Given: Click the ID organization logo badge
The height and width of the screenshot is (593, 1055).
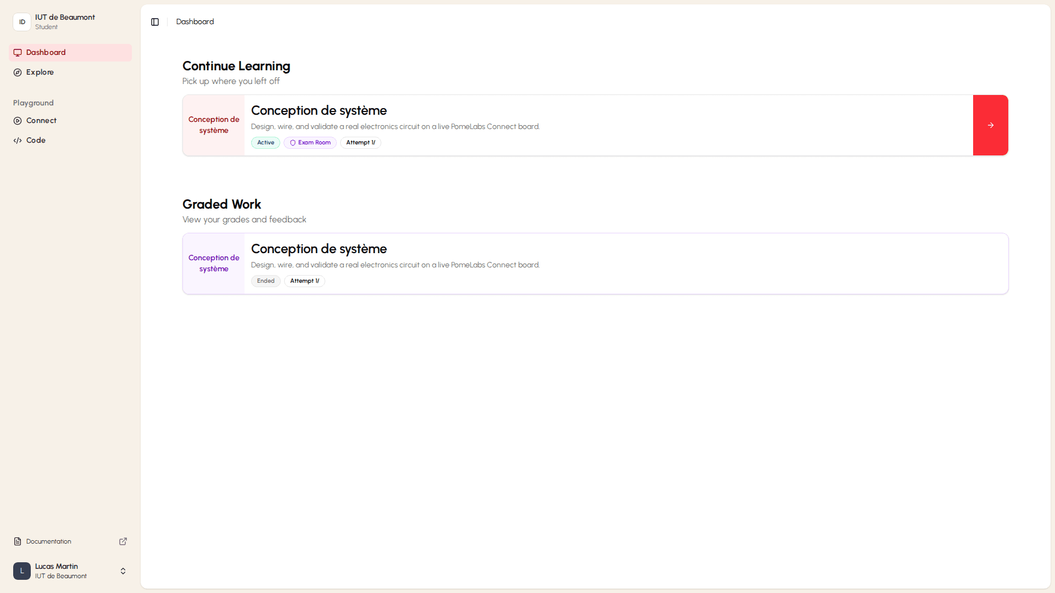Looking at the screenshot, I should coord(22,22).
